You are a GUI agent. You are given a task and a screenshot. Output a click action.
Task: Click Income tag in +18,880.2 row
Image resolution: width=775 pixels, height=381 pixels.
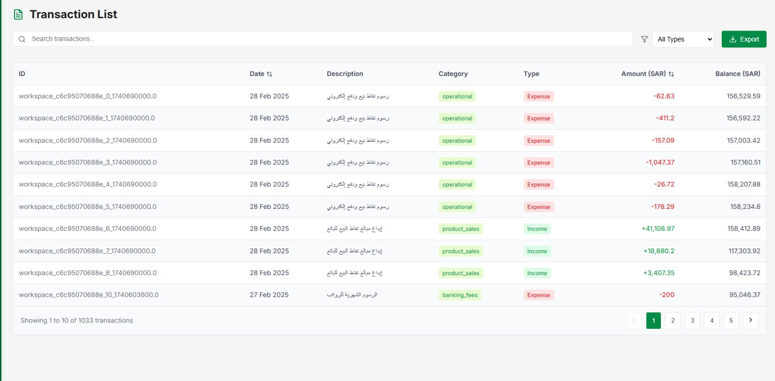[537, 251]
